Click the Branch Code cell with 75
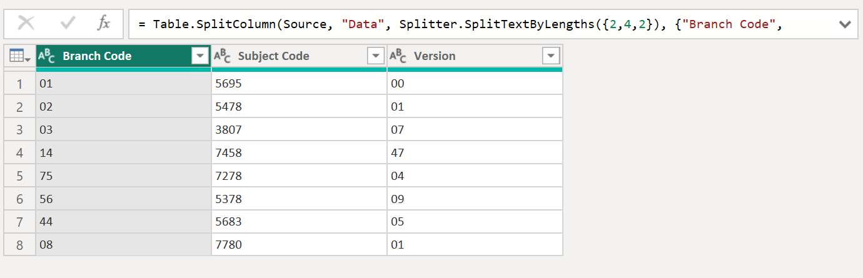The width and height of the screenshot is (863, 278). tap(123, 176)
